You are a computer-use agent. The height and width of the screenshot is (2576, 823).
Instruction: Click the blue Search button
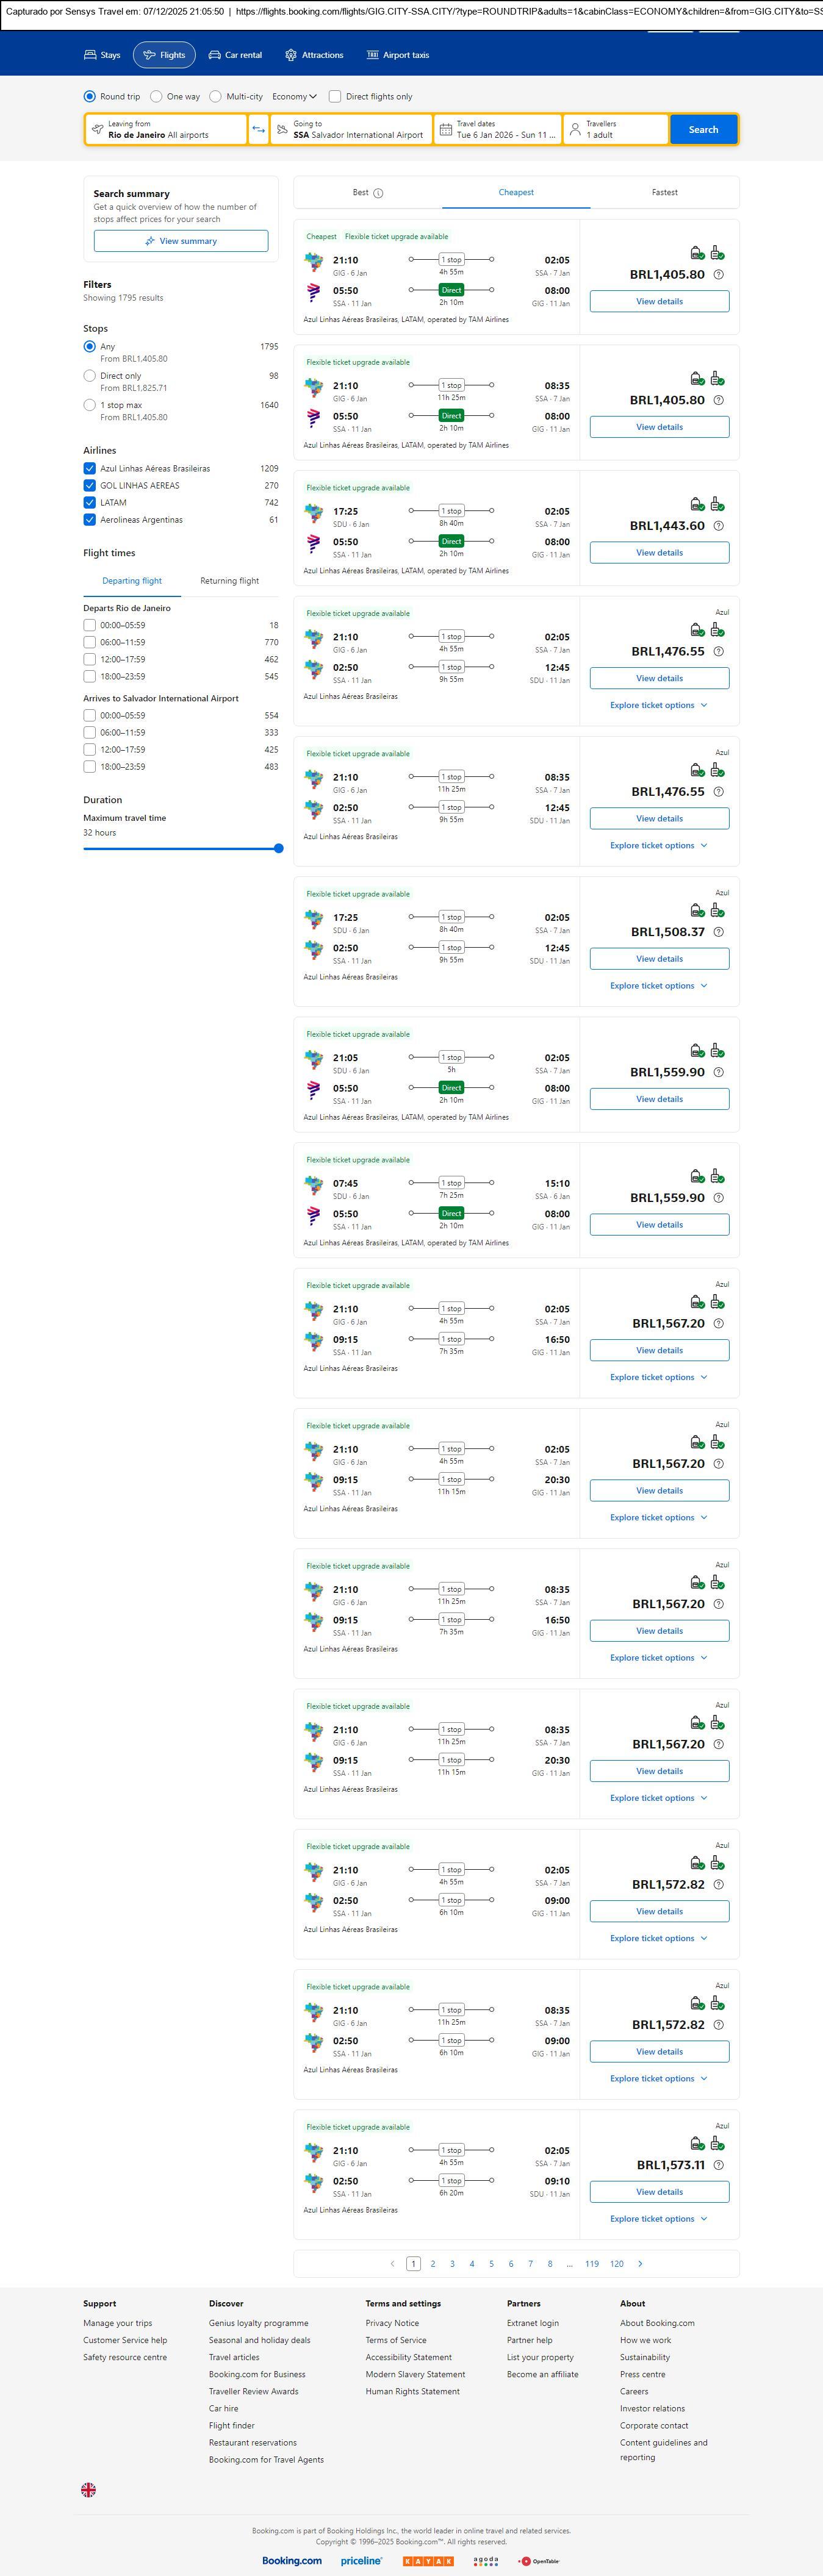click(x=703, y=130)
